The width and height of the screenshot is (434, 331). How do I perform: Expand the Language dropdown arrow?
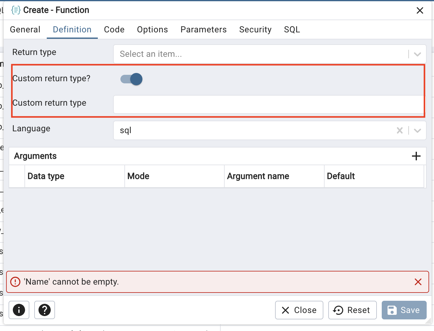pyautogui.click(x=417, y=130)
